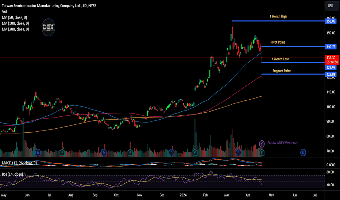Viewport: 340px width, 200px height.
Task: Click the 110.00 price scale value
Action: point(331,92)
